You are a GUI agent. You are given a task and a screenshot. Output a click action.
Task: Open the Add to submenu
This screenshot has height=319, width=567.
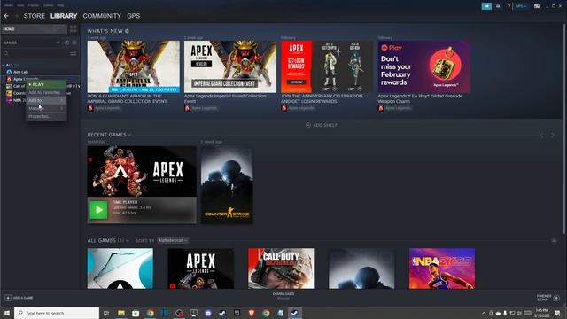tap(46, 100)
